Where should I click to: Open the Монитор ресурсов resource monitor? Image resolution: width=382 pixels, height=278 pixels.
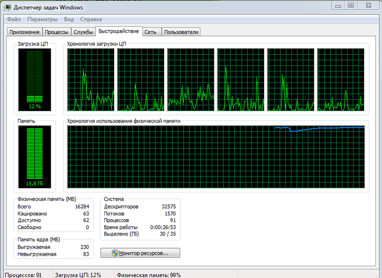140,253
